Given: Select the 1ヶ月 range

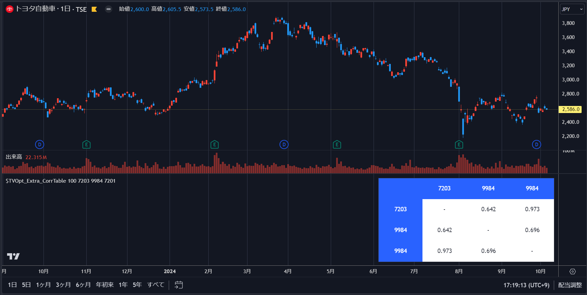Looking at the screenshot, I should point(43,285).
